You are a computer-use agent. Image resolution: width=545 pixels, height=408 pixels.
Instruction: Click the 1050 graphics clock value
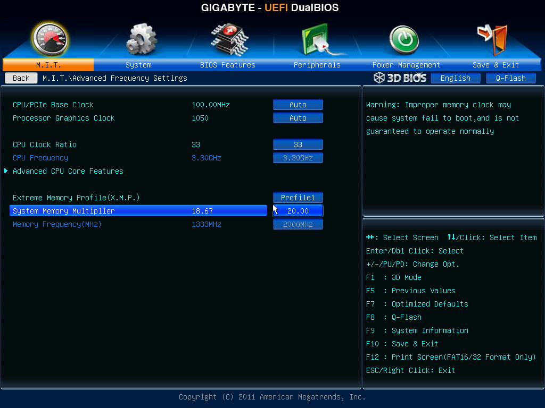200,118
